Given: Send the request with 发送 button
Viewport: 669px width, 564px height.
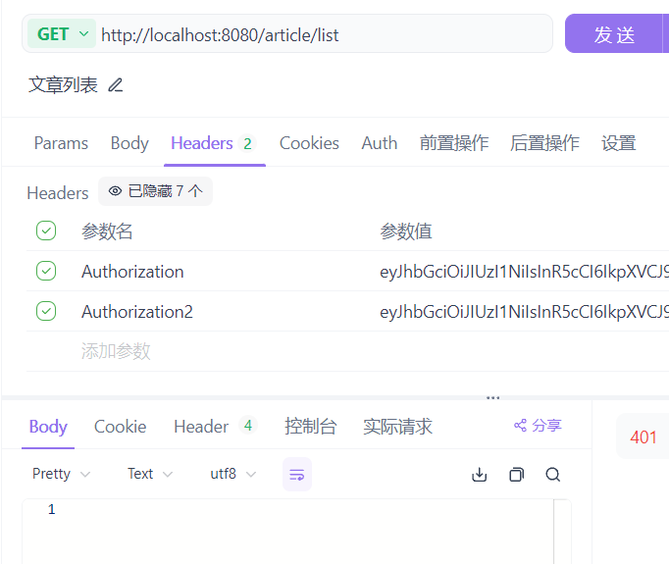Looking at the screenshot, I should pos(614,33).
